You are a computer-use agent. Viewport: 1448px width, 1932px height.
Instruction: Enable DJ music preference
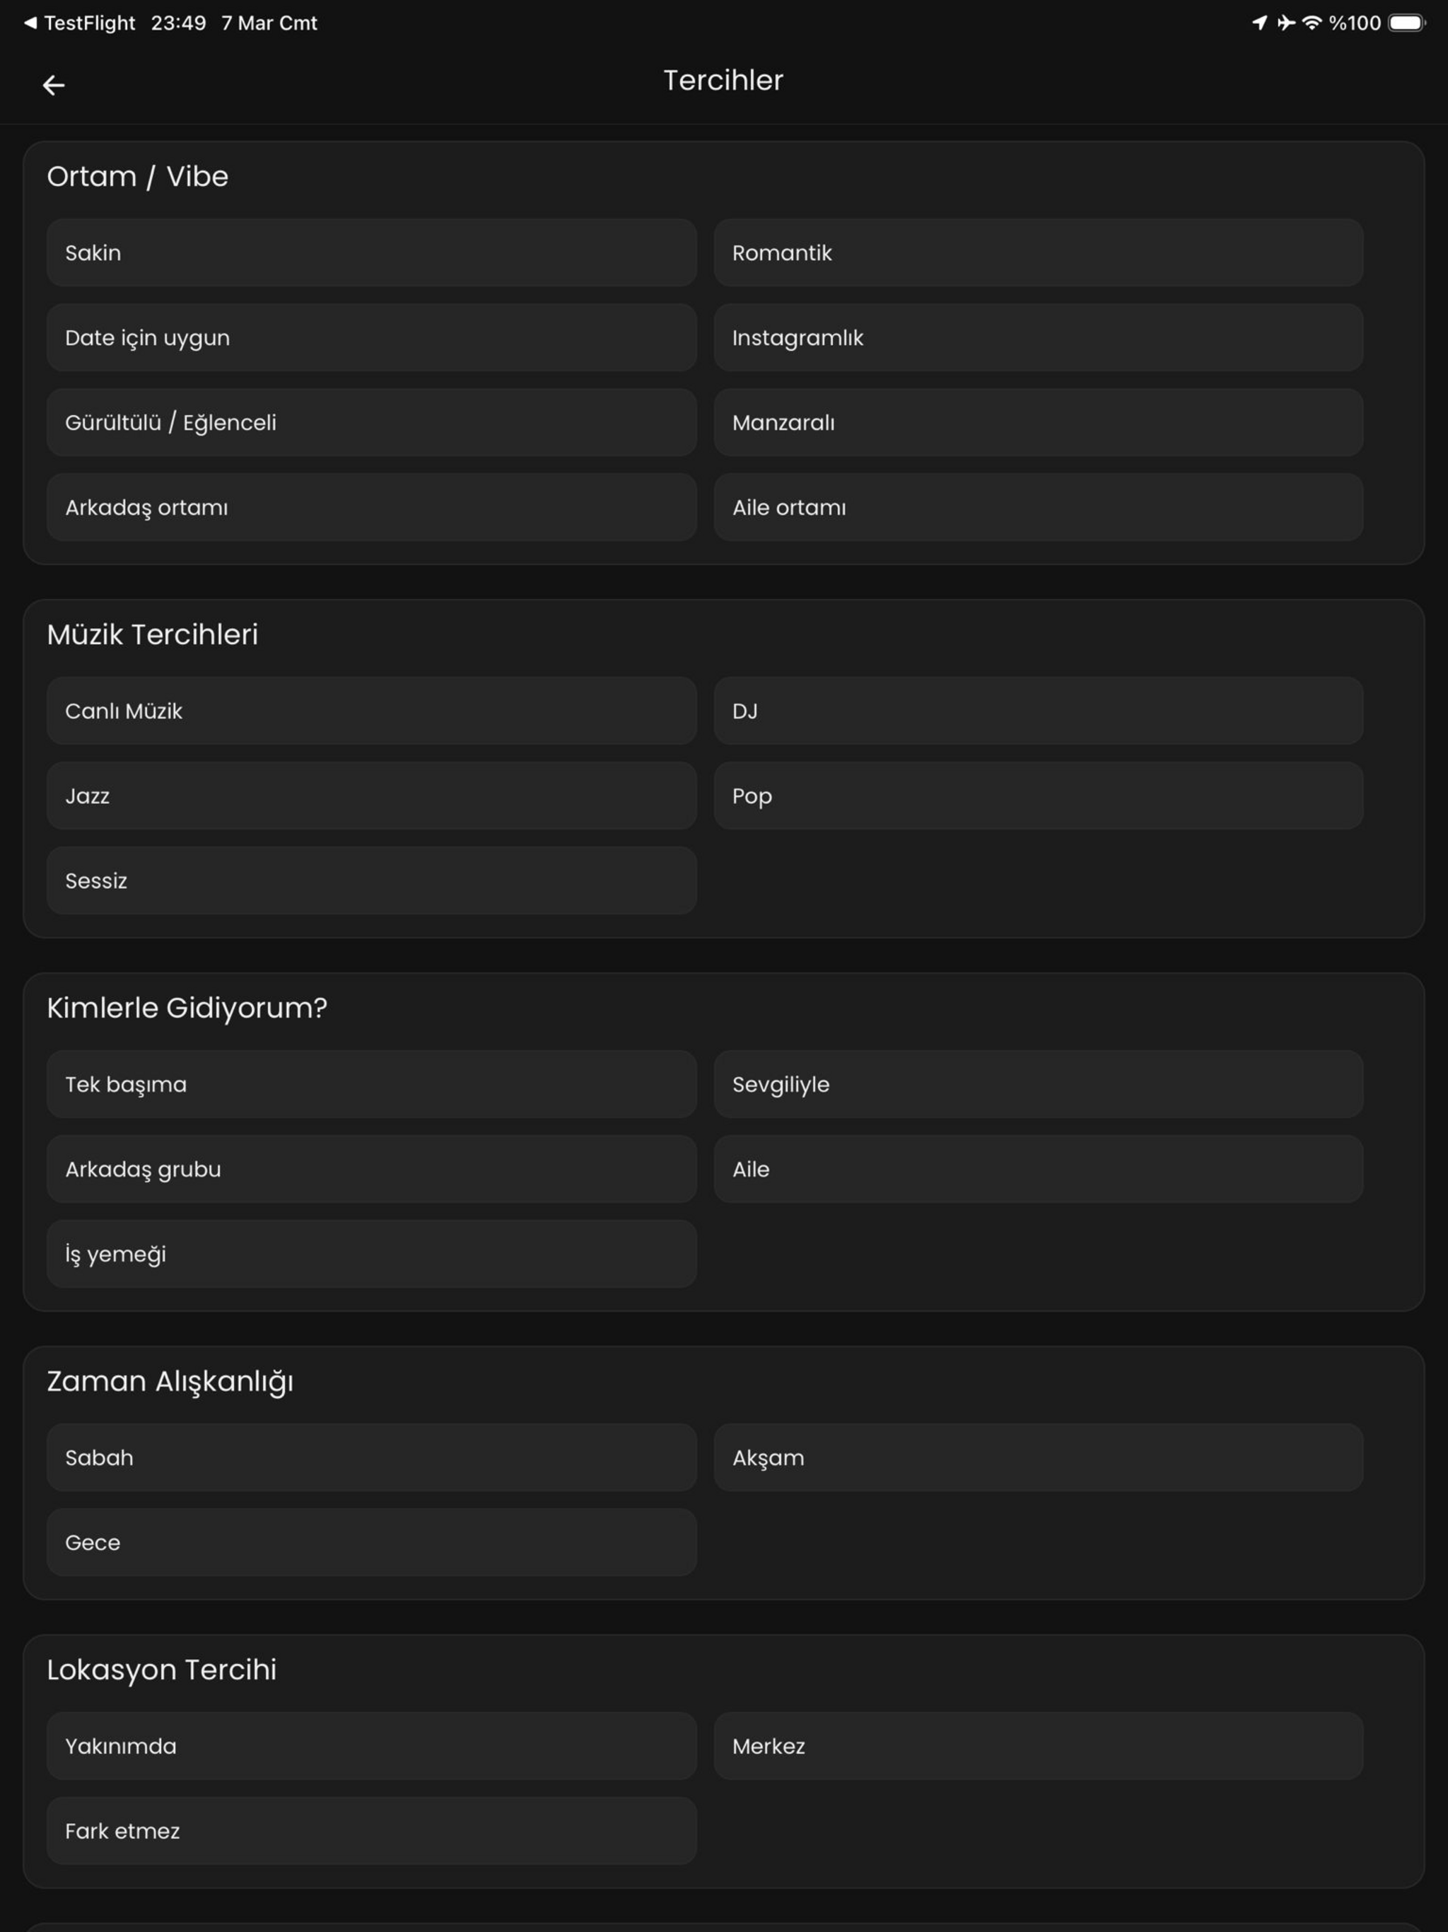point(1039,710)
